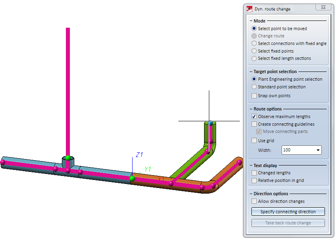Collapse the Target point selection section

(251, 71)
